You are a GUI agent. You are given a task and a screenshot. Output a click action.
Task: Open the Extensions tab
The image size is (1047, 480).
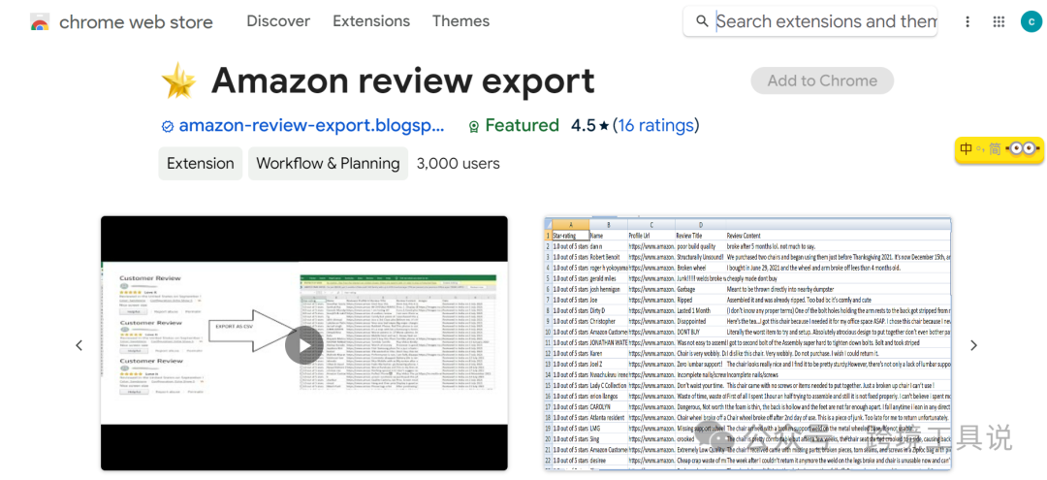(371, 20)
